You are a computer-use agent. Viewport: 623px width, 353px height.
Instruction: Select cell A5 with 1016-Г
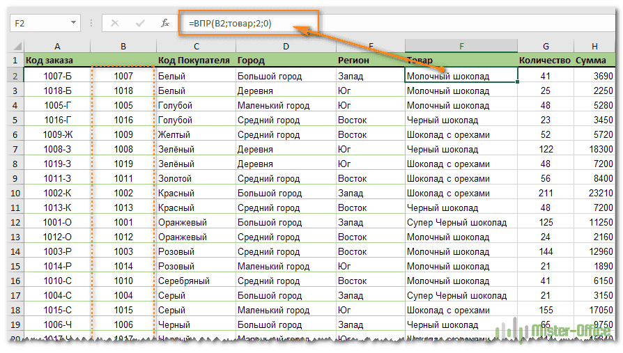[x=56, y=120]
